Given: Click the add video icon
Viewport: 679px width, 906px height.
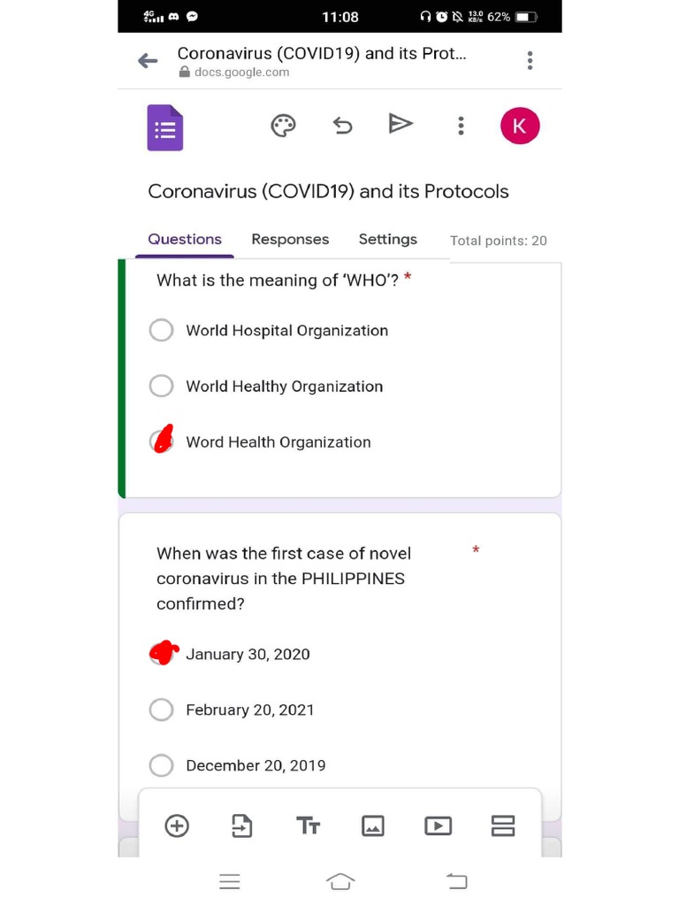Looking at the screenshot, I should point(438,825).
